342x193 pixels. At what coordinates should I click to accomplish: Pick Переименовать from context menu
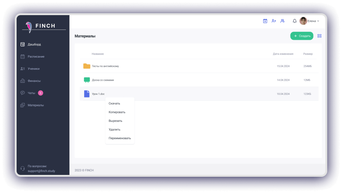(x=120, y=138)
